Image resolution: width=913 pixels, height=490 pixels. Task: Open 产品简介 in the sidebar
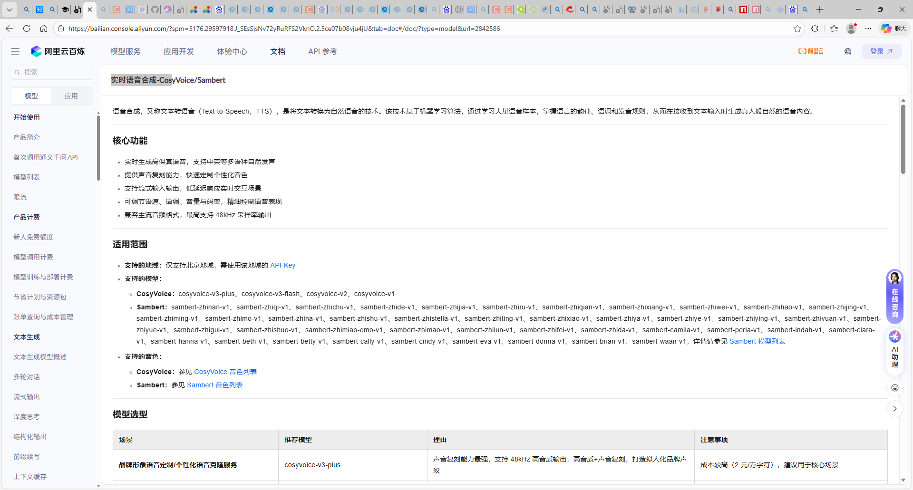[27, 137]
